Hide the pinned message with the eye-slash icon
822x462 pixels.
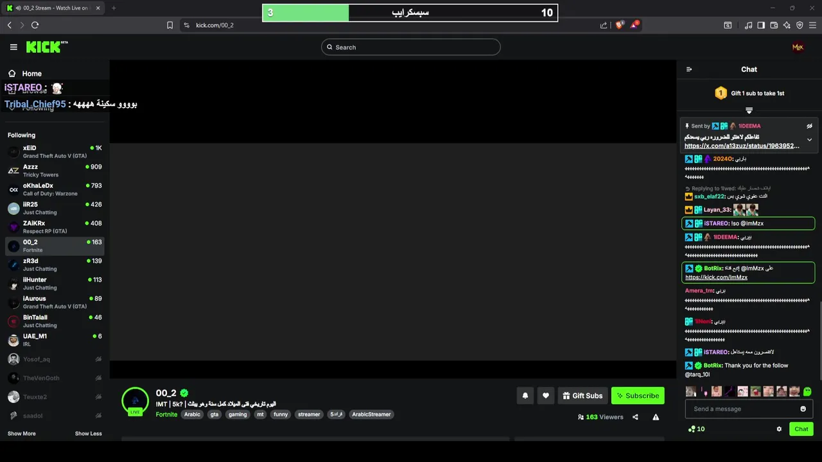click(809, 126)
